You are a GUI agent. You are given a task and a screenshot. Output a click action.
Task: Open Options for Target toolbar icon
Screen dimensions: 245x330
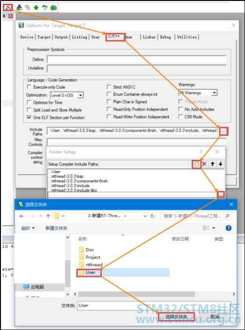(x=8, y=8)
